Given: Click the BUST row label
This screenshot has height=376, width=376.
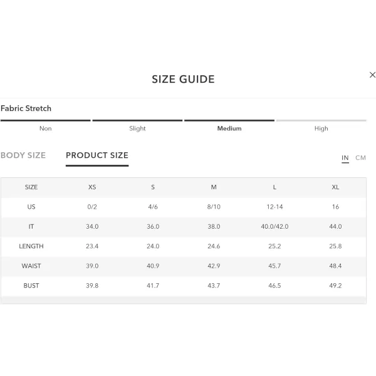Looking at the screenshot, I should pos(31,286).
